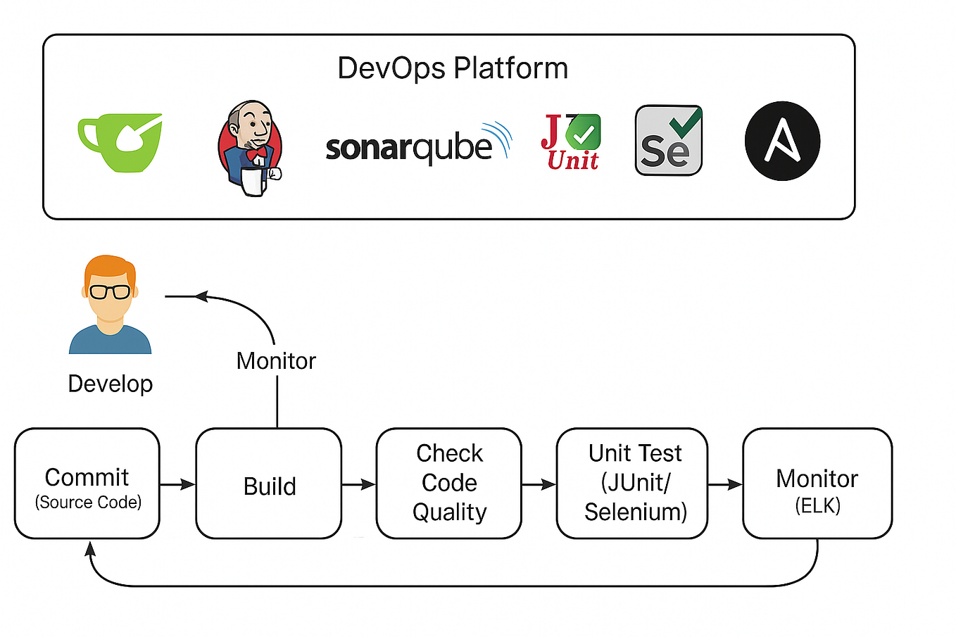Click the DevOps Platform title text

pyautogui.click(x=453, y=68)
